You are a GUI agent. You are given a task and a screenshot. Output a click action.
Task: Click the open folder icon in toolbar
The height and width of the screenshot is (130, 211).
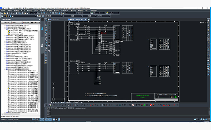(5, 13)
